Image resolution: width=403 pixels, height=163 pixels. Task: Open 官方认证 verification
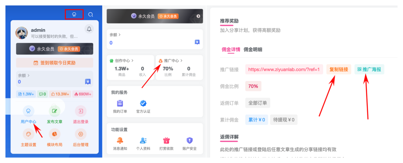(143, 107)
